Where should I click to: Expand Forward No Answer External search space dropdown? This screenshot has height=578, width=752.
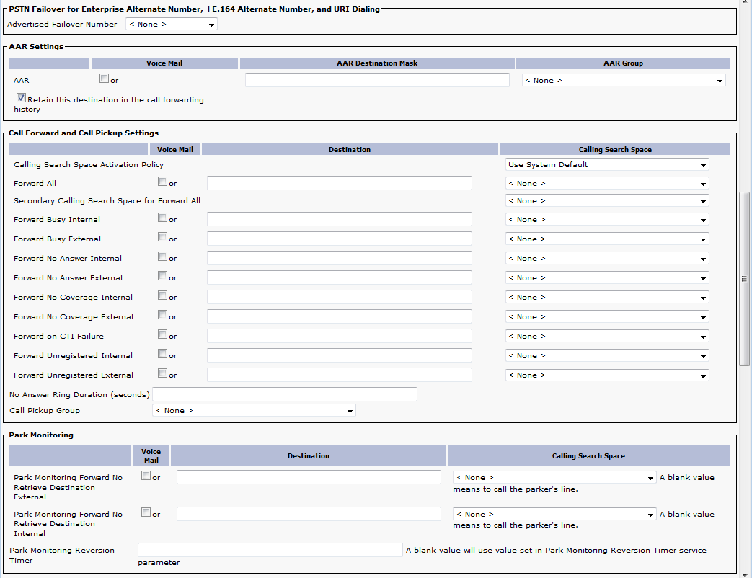[607, 278]
